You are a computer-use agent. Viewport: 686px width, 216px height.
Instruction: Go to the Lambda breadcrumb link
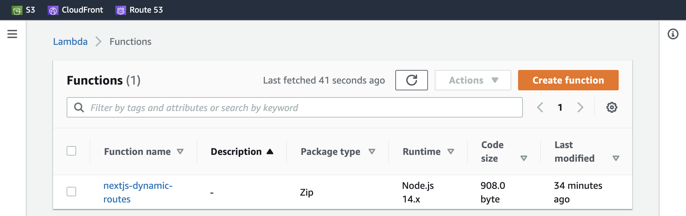(70, 41)
